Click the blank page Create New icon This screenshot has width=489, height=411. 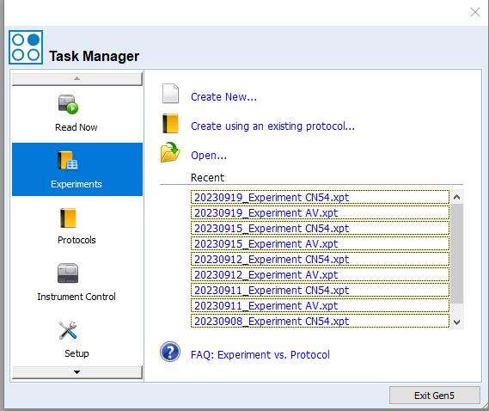[170, 94]
